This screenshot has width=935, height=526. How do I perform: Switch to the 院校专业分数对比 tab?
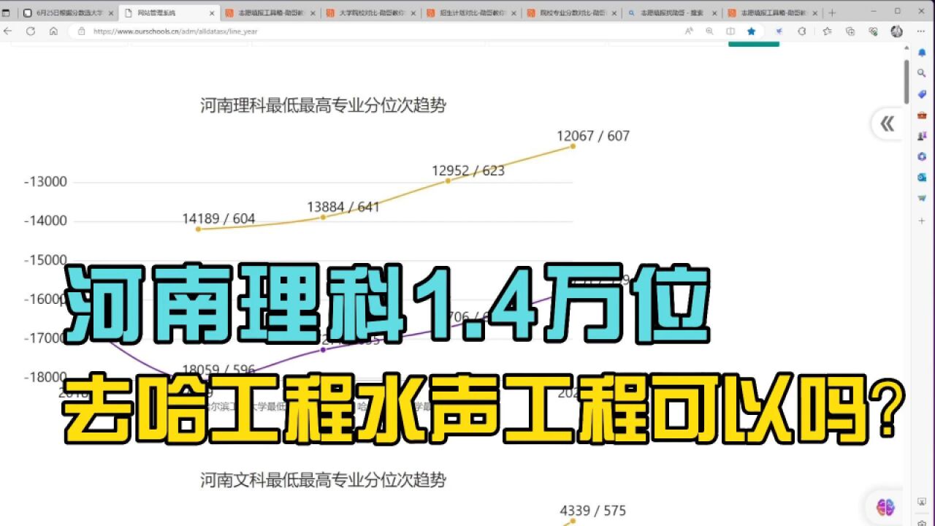[x=573, y=12]
